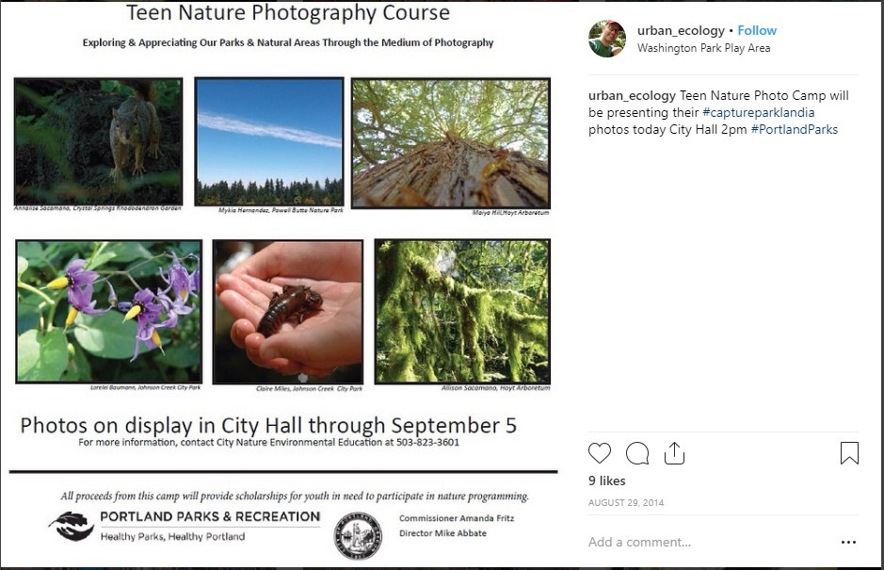This screenshot has width=884, height=570.
Task: Open urban_ecology username in header
Action: [x=681, y=30]
